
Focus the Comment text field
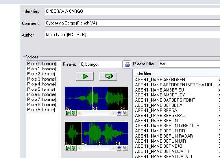pyautogui.click(x=132, y=23)
